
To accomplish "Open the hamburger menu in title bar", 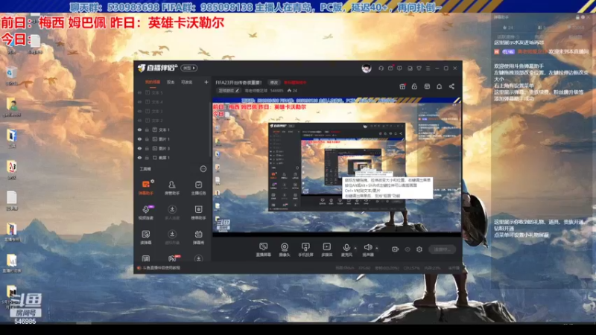I will pos(428,68).
